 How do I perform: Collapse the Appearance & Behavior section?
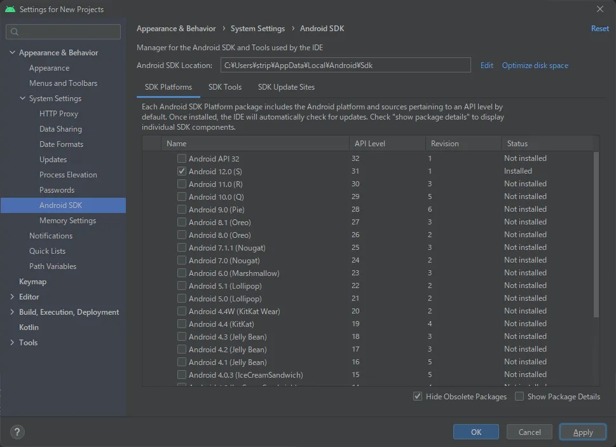(12, 53)
